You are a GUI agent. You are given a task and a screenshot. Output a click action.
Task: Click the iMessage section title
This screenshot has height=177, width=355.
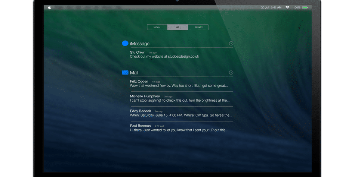[140, 44]
